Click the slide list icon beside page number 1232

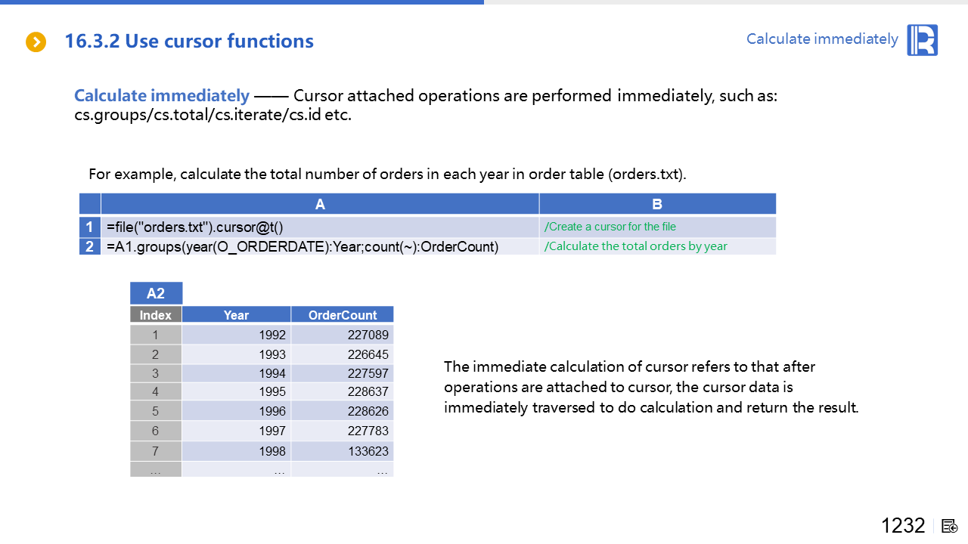(x=950, y=526)
